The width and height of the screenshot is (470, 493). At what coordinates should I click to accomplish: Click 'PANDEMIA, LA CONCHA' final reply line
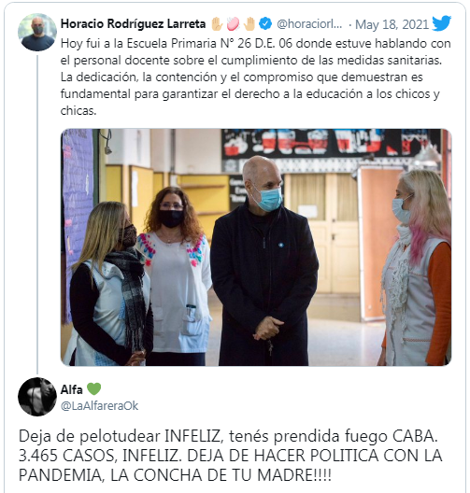pyautogui.click(x=175, y=475)
